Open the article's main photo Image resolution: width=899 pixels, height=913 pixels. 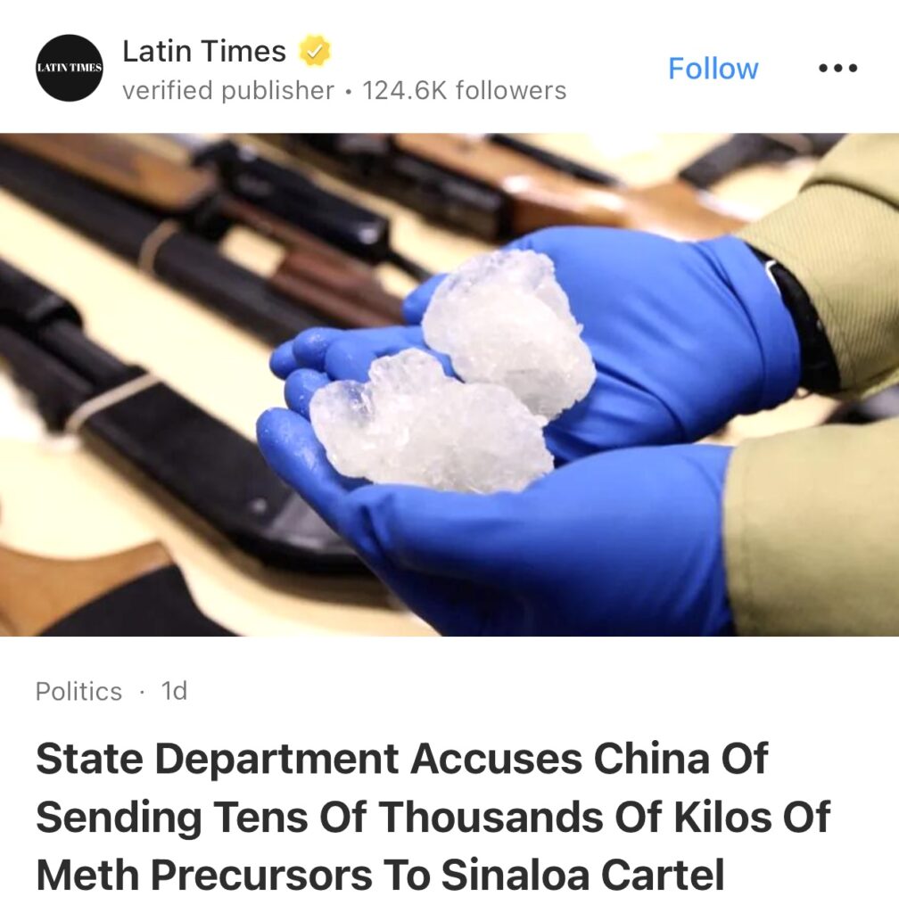(x=449, y=384)
